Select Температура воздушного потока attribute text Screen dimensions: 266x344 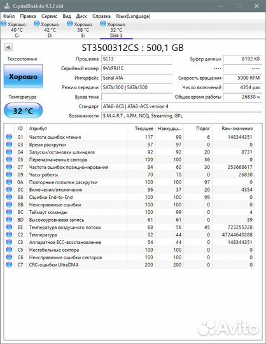65,227
